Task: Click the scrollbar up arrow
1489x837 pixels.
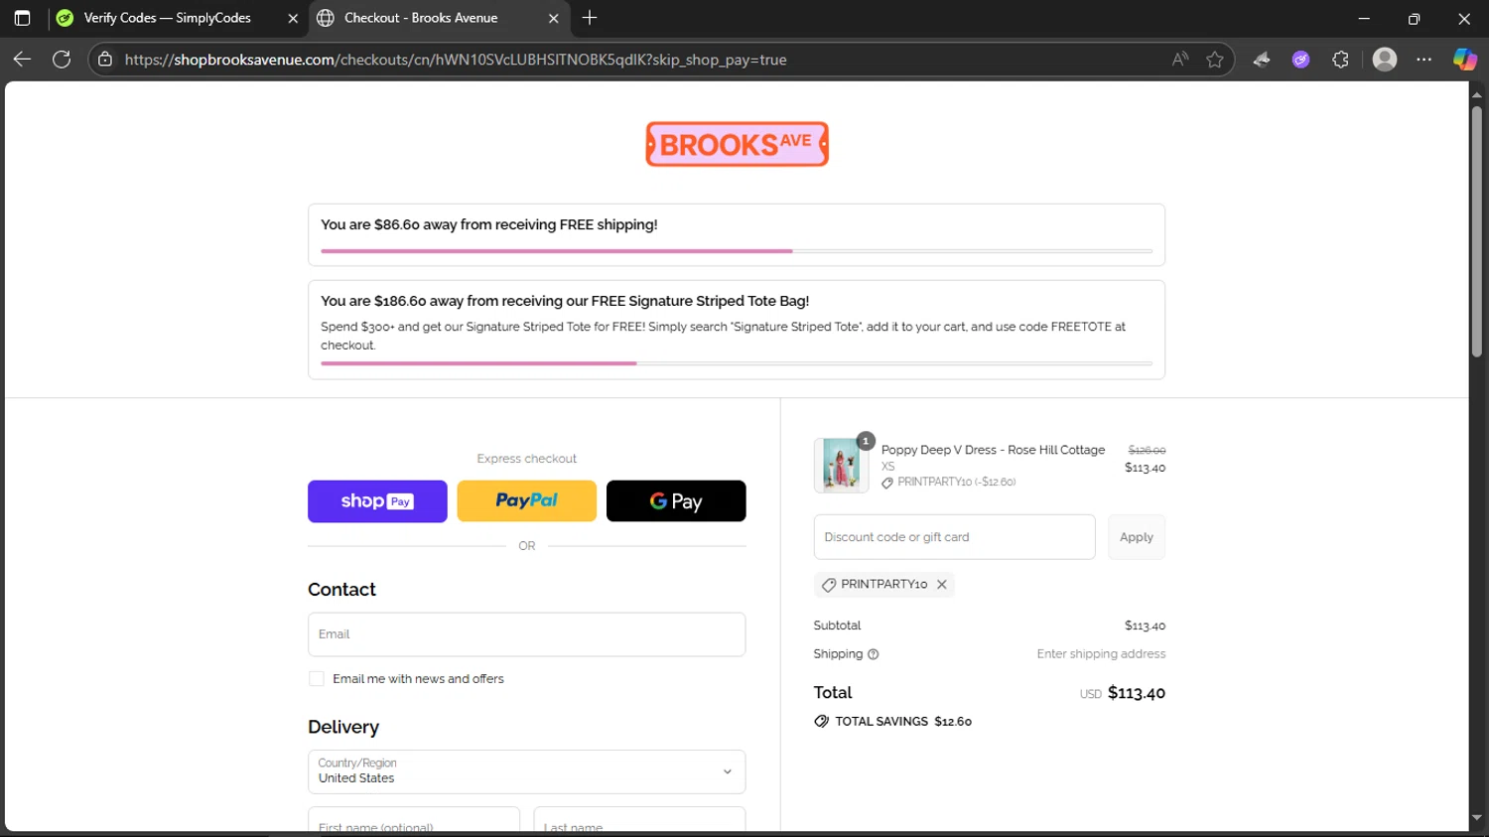Action: tap(1477, 95)
